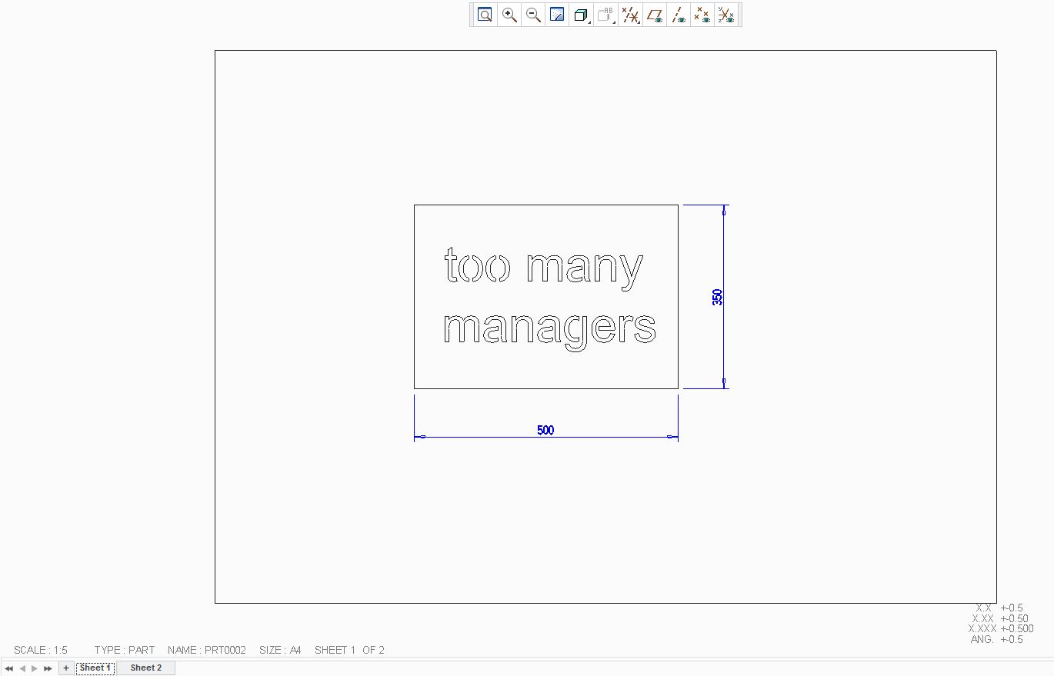Switch to the Sheet 1 tab
The image size is (1054, 676).
[95, 668]
